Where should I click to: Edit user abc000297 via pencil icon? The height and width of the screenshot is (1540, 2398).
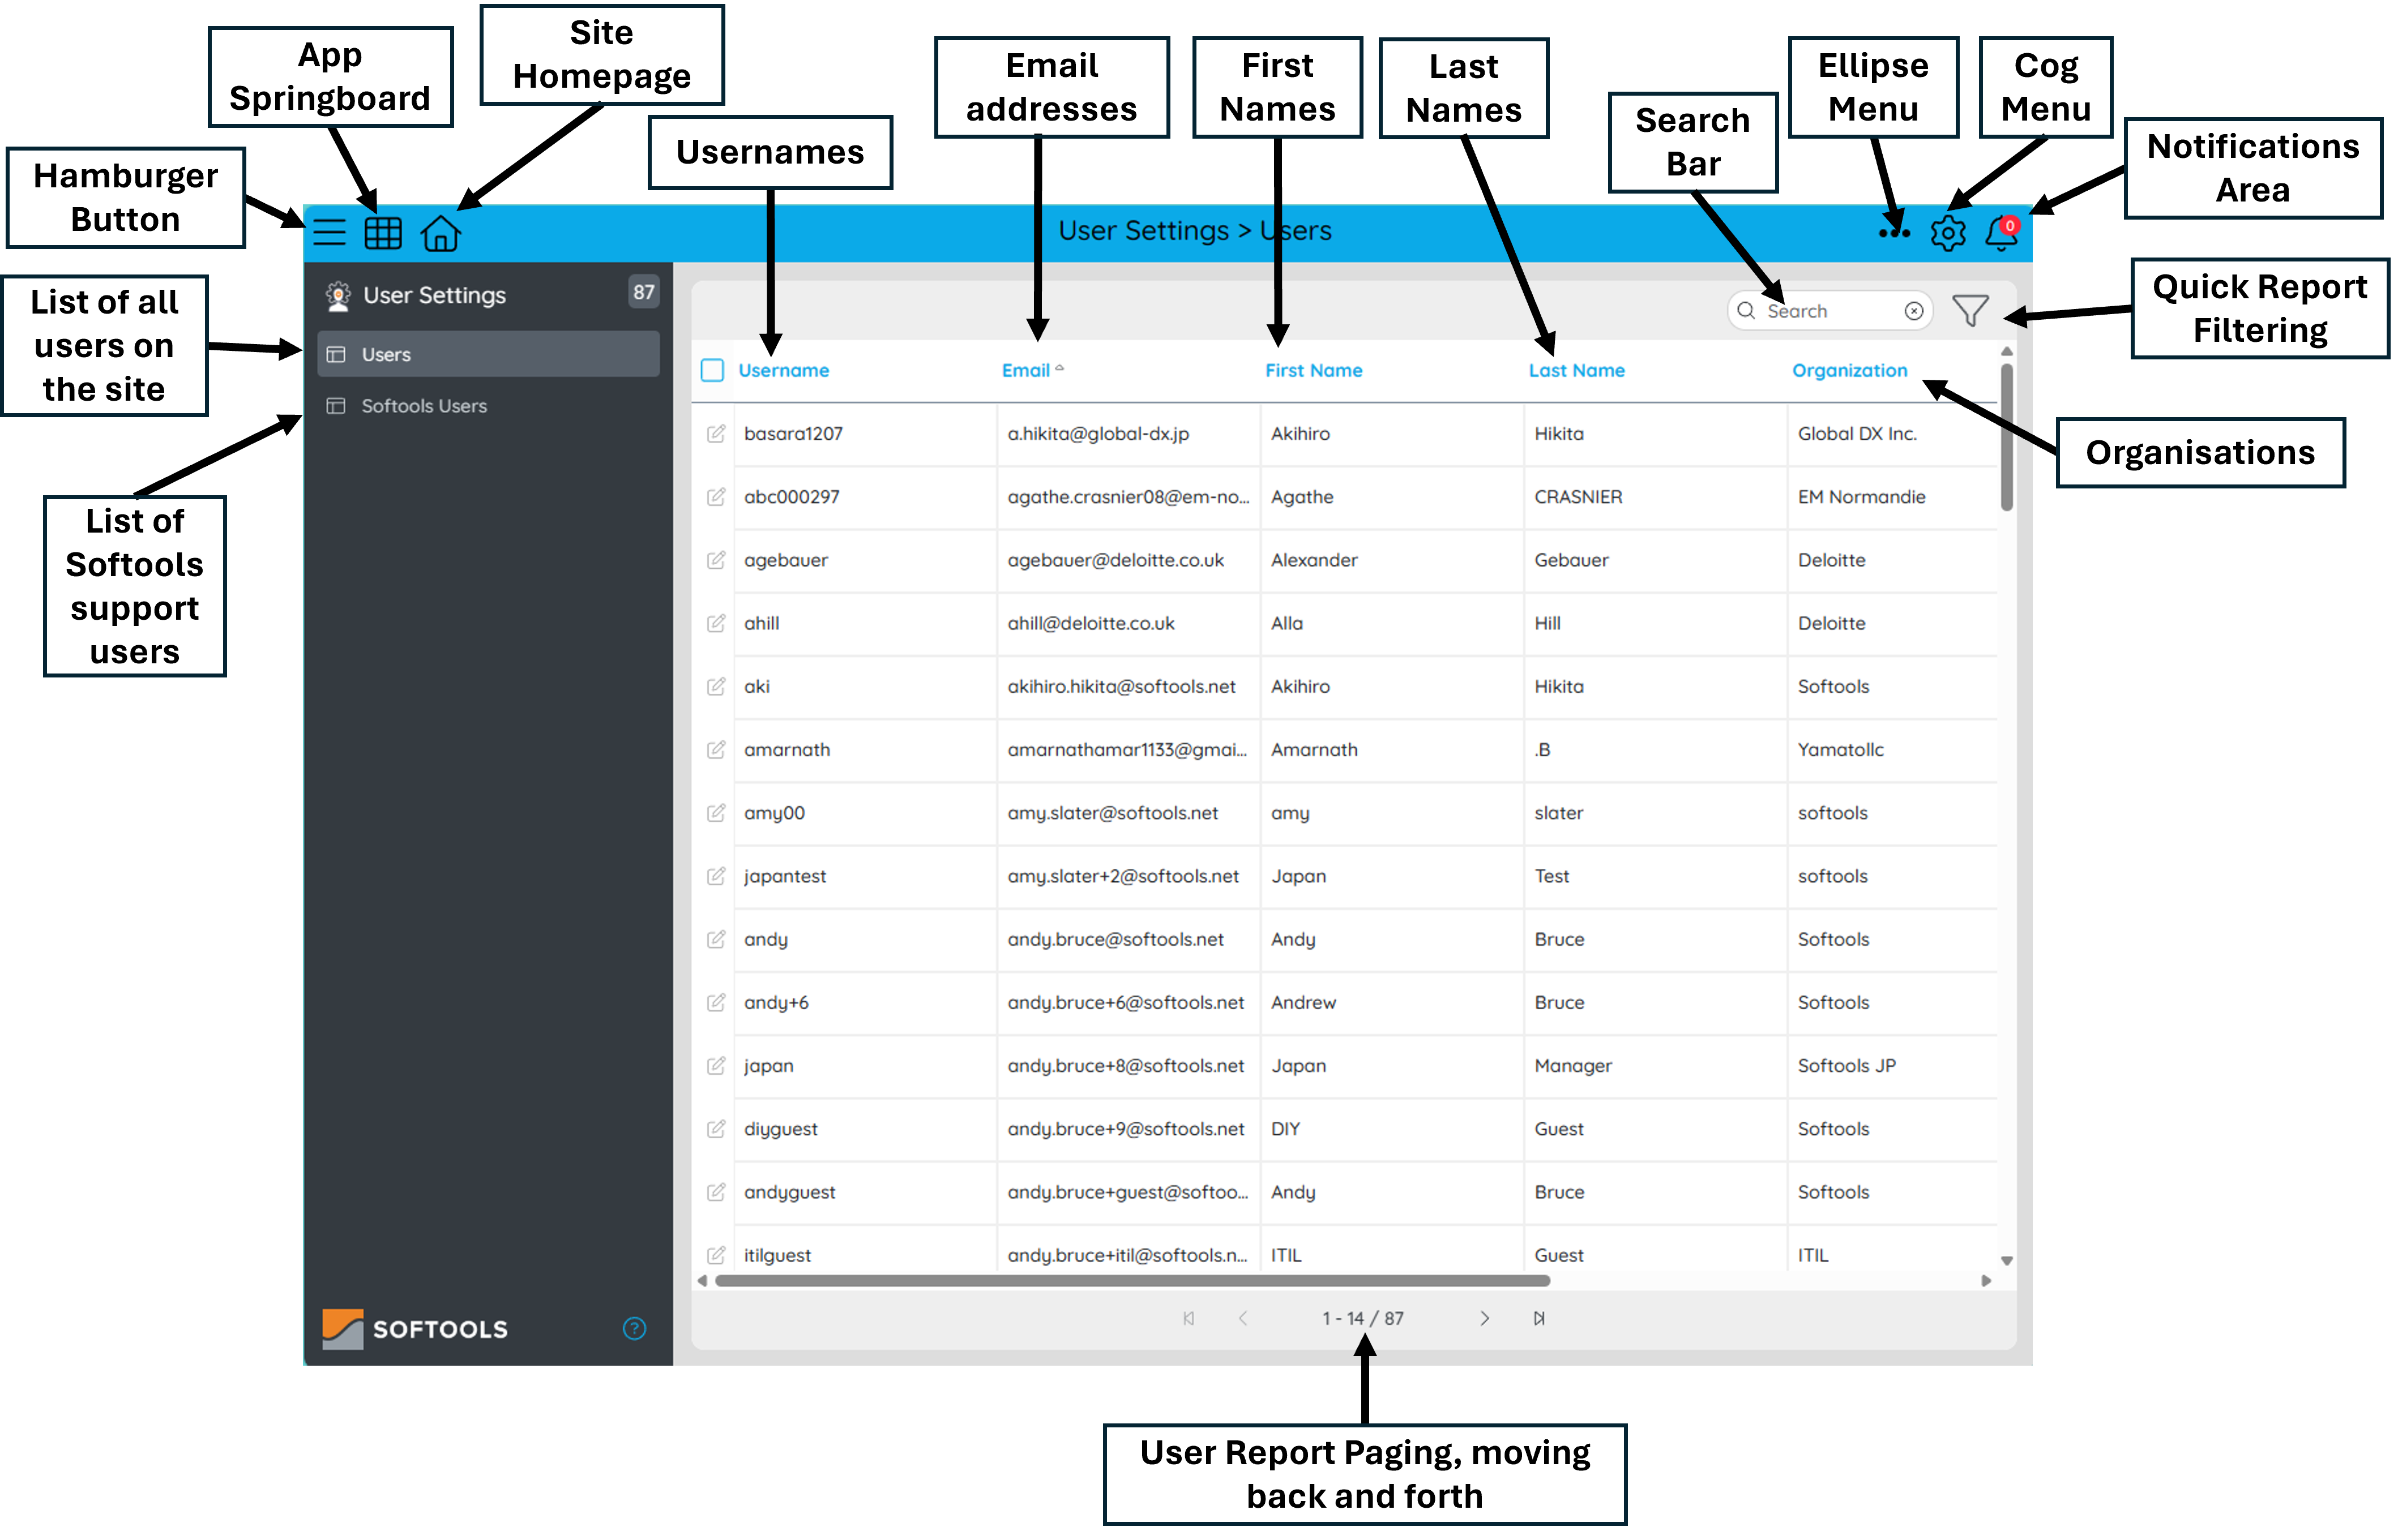point(715,496)
